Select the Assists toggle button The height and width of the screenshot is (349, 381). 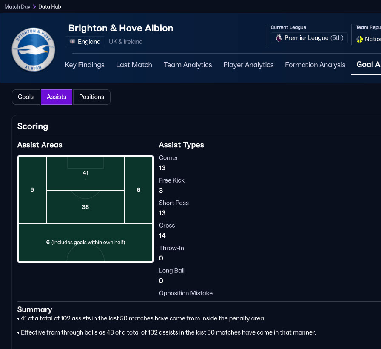click(x=57, y=97)
